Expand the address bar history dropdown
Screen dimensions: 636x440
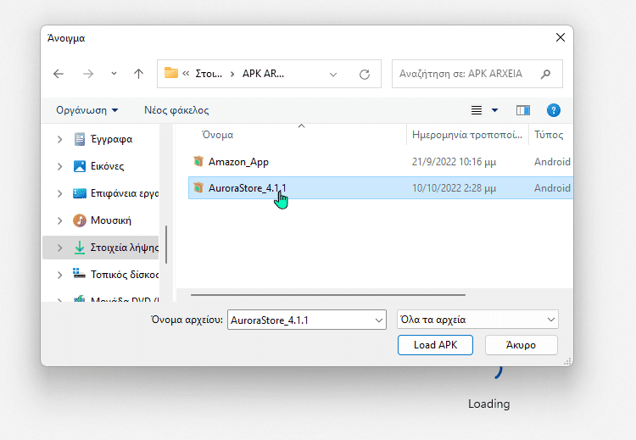point(333,75)
